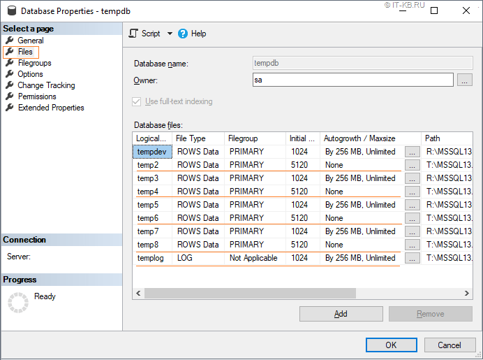
Task: Click the Script toolbar icon
Action: pos(134,34)
